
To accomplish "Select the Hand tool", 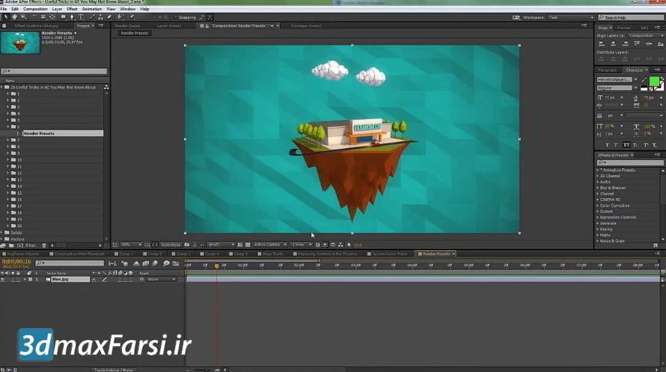I will coord(14,17).
